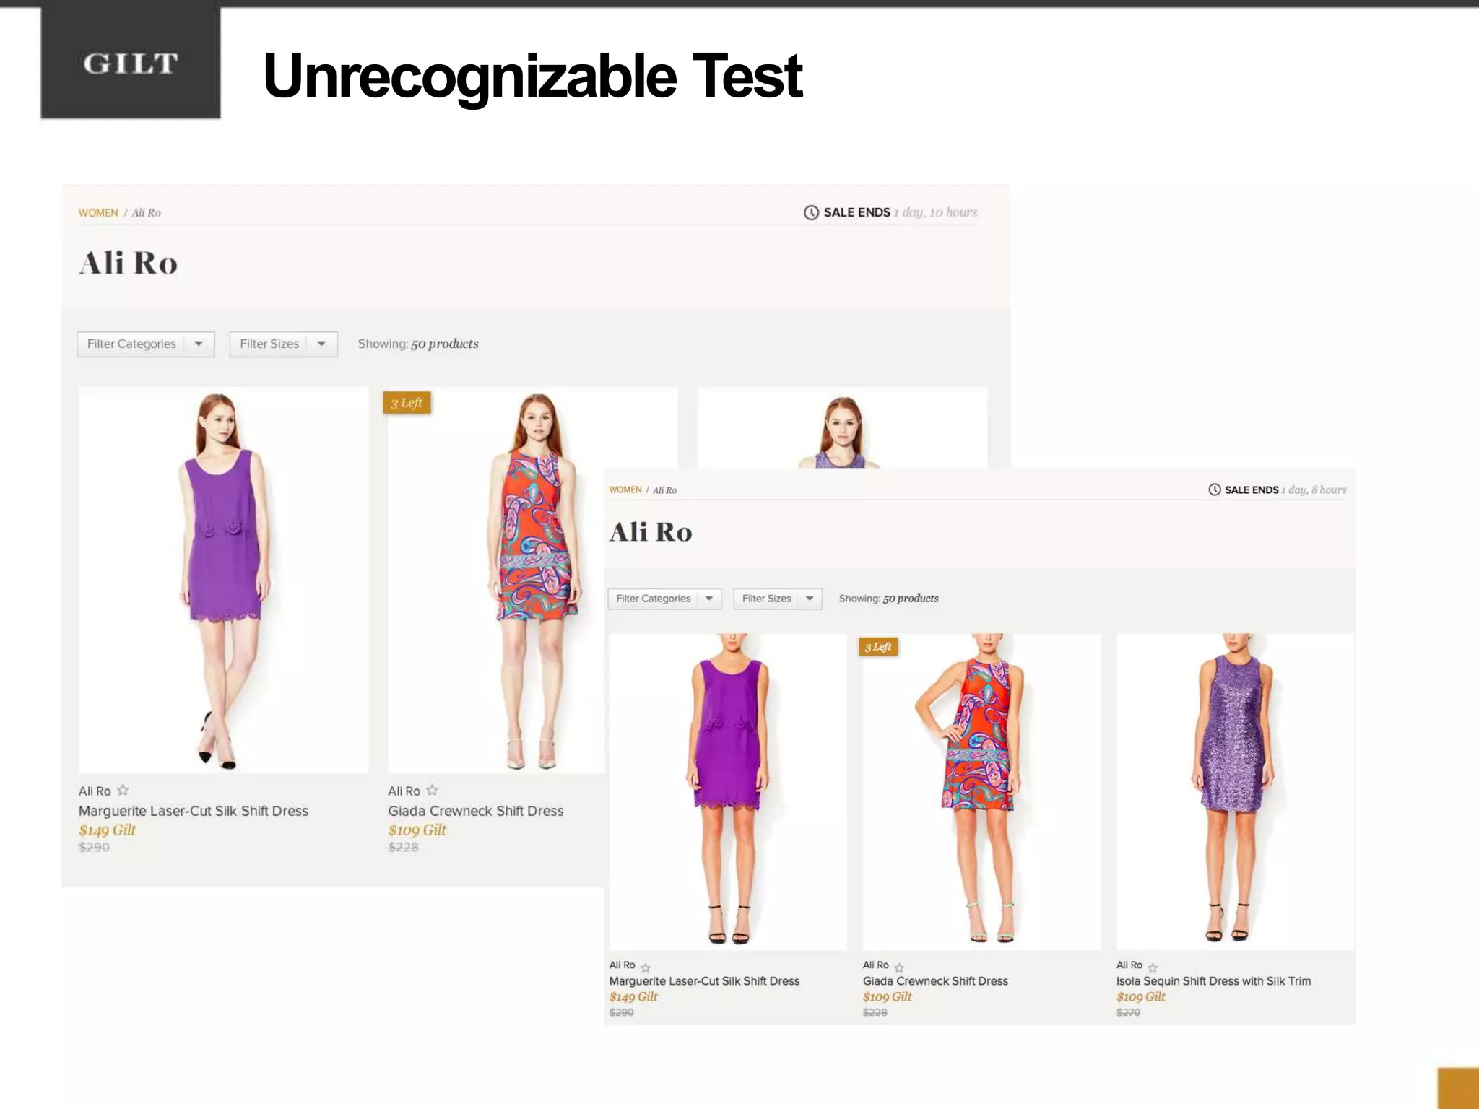Image resolution: width=1479 pixels, height=1109 pixels.
Task: Click Ali Ro brand under Giada, back page
Action: pyautogui.click(x=404, y=791)
